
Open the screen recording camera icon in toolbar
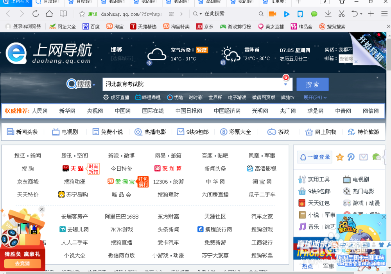pyautogui.click(x=272, y=14)
